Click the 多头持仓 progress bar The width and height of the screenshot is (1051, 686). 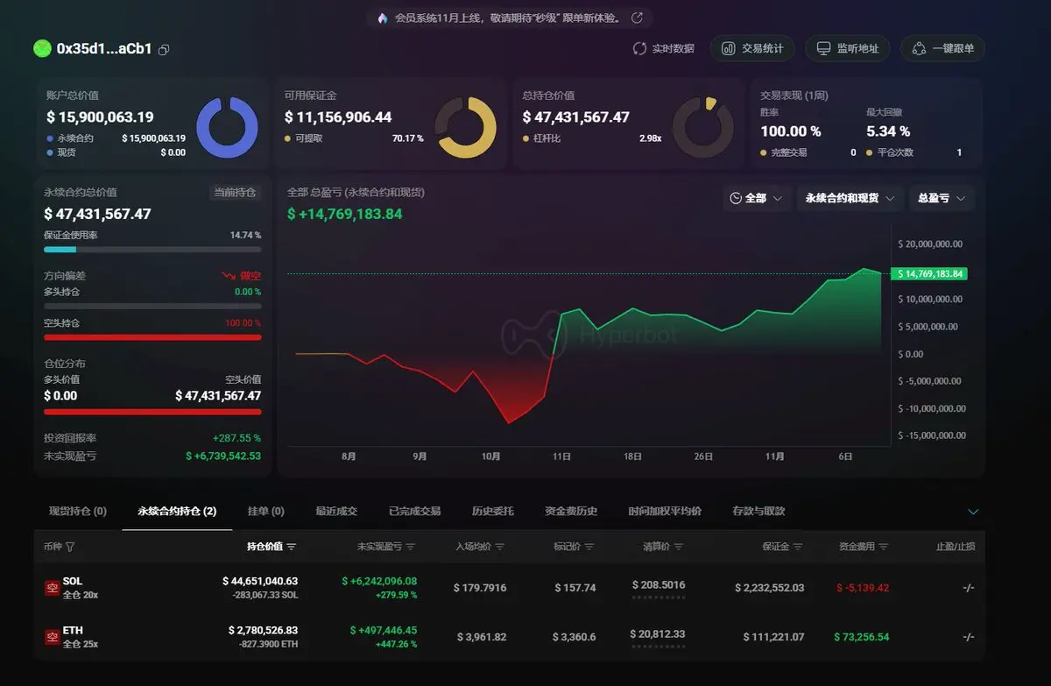click(x=152, y=306)
